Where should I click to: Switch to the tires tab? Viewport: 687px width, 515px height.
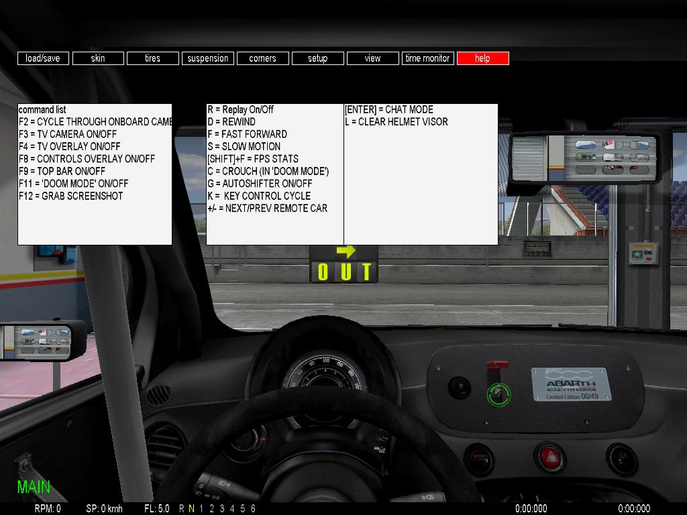[x=152, y=58]
